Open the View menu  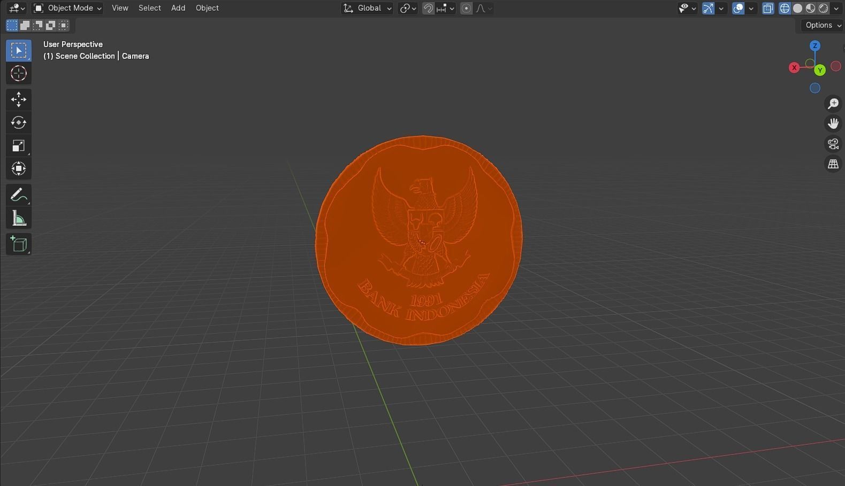click(120, 8)
